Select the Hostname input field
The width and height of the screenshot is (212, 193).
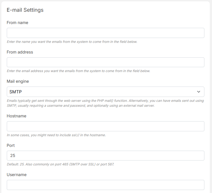pyautogui.click(x=105, y=126)
